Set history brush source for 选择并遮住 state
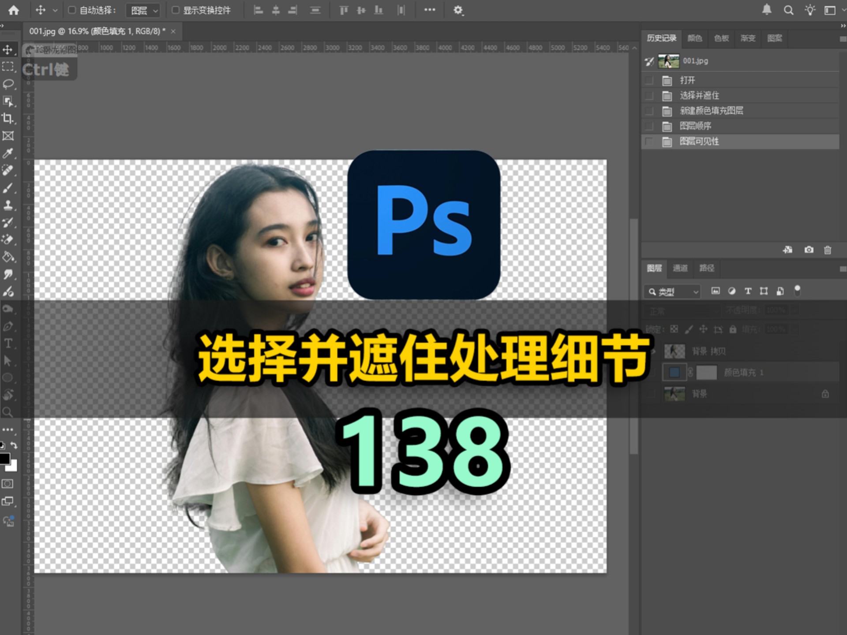The image size is (847, 635). (x=649, y=96)
